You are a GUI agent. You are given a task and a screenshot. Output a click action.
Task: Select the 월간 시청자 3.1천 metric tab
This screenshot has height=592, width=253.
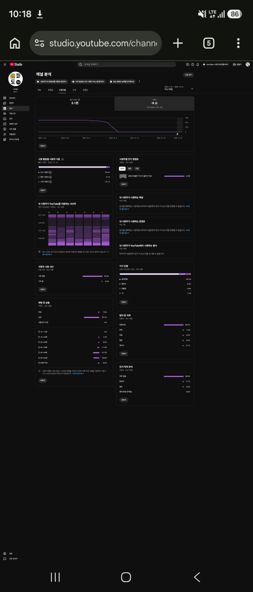tap(75, 104)
